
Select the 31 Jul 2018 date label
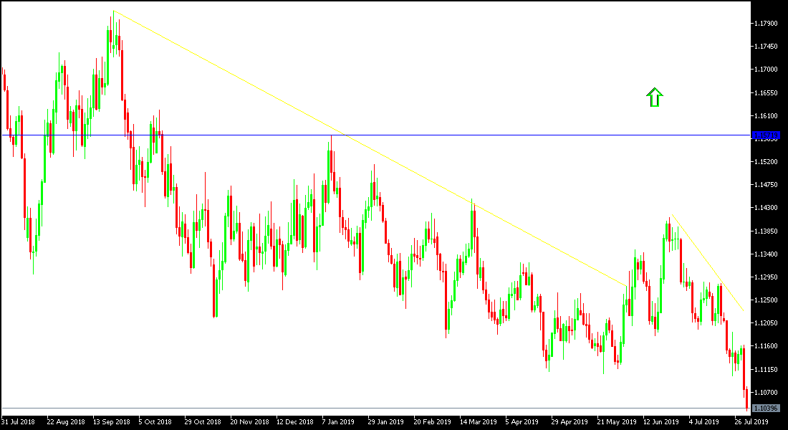[19, 421]
